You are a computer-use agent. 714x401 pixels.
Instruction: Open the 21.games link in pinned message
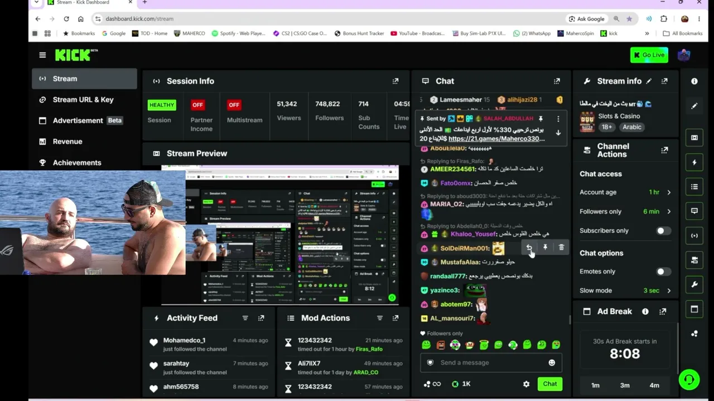pos(496,139)
